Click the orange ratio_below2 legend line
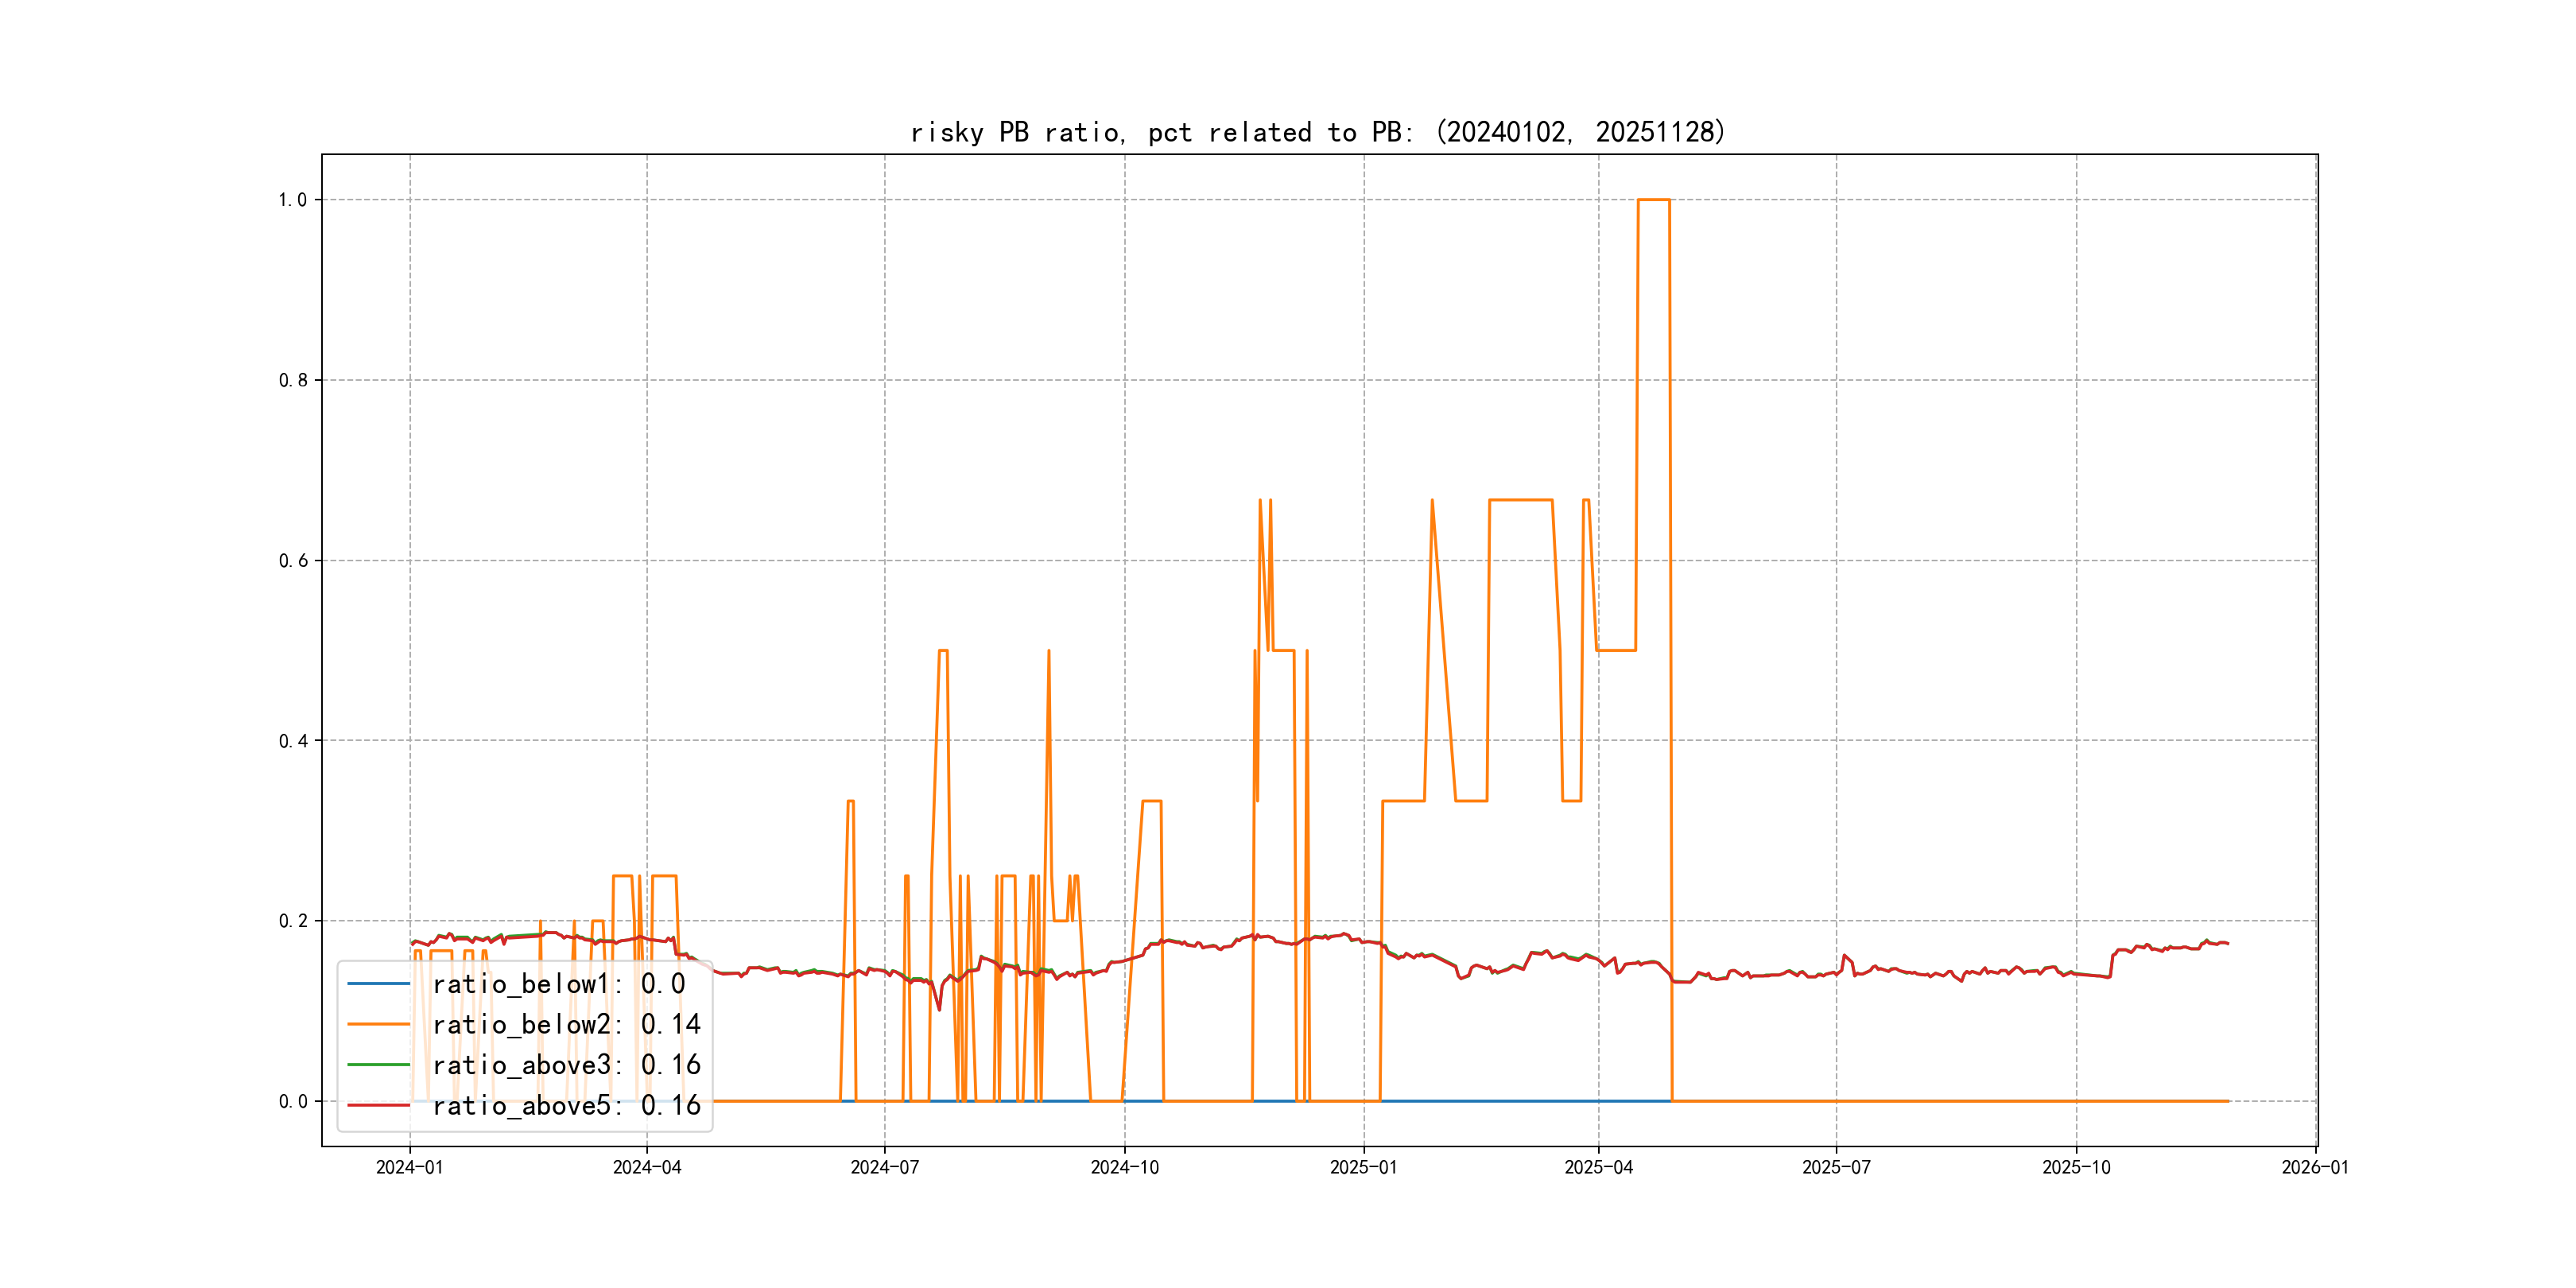The height and width of the screenshot is (1288, 2576). tap(378, 1024)
